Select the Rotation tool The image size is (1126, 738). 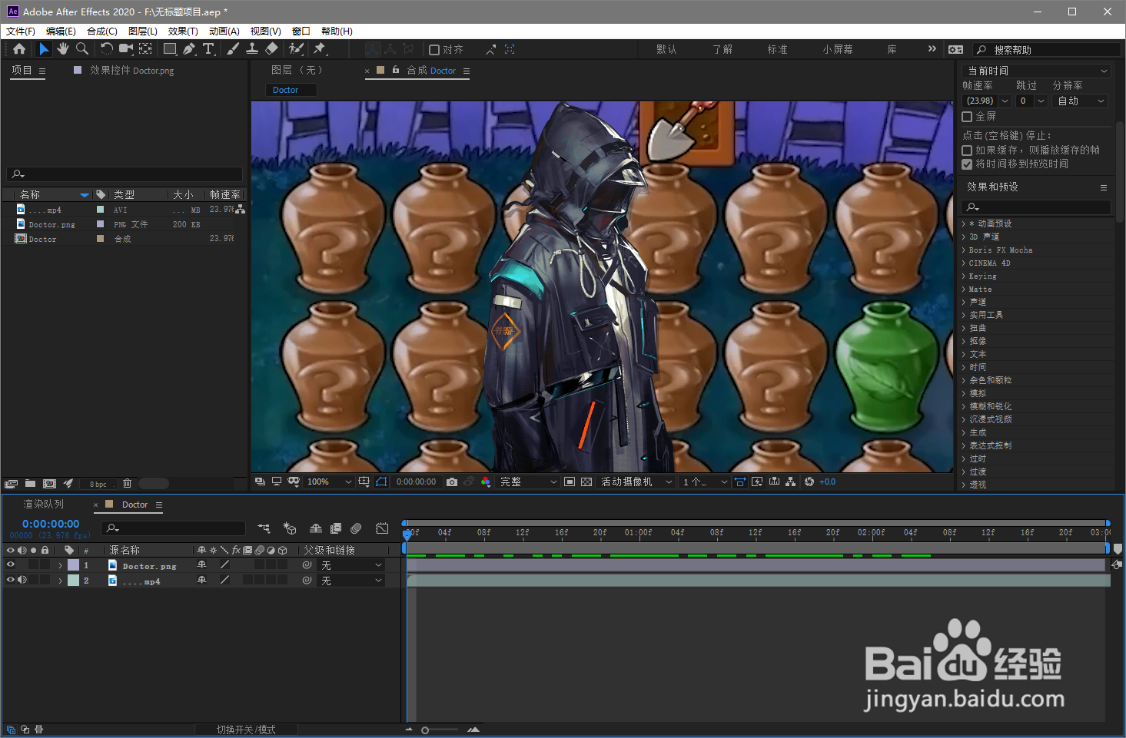coord(106,49)
